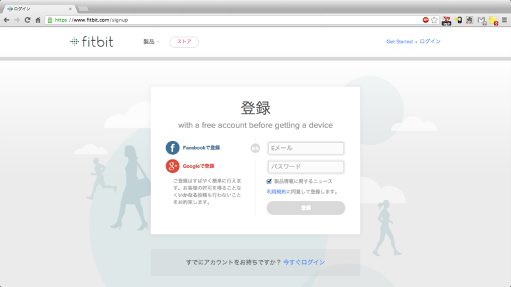Click the ログイン link in header
Screen dimensions: 511x287
pyautogui.click(x=430, y=41)
